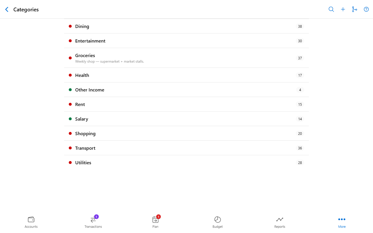The width and height of the screenshot is (373, 233).
Task: Switch to the Reports tab
Action: (280, 222)
